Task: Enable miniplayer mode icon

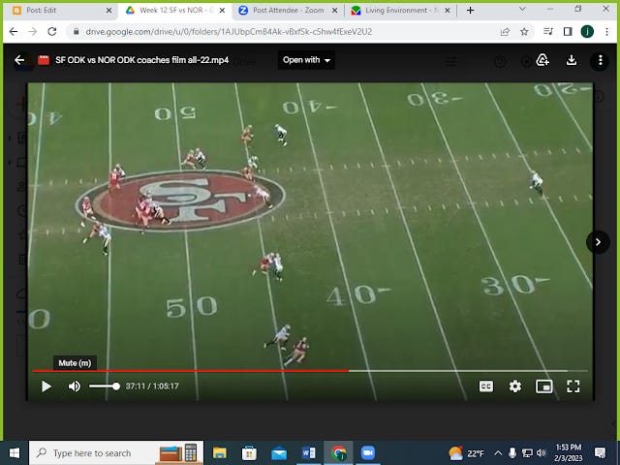Action: point(544,387)
